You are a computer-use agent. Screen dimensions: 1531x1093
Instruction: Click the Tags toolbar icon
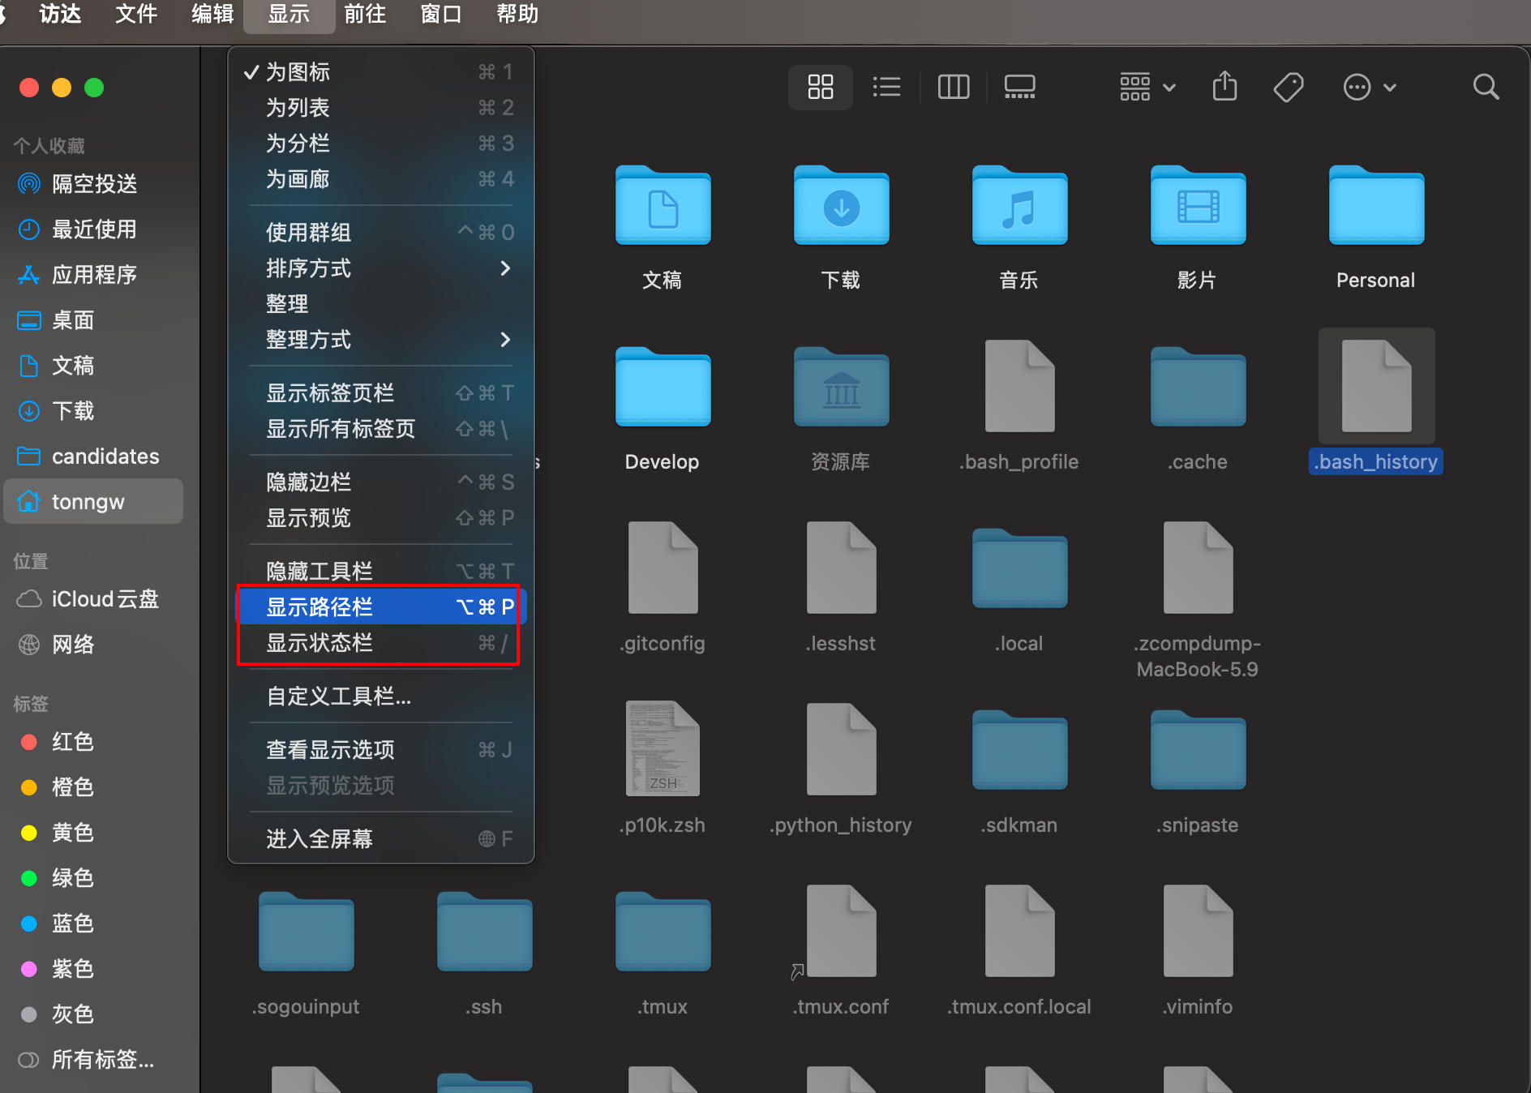click(x=1289, y=87)
